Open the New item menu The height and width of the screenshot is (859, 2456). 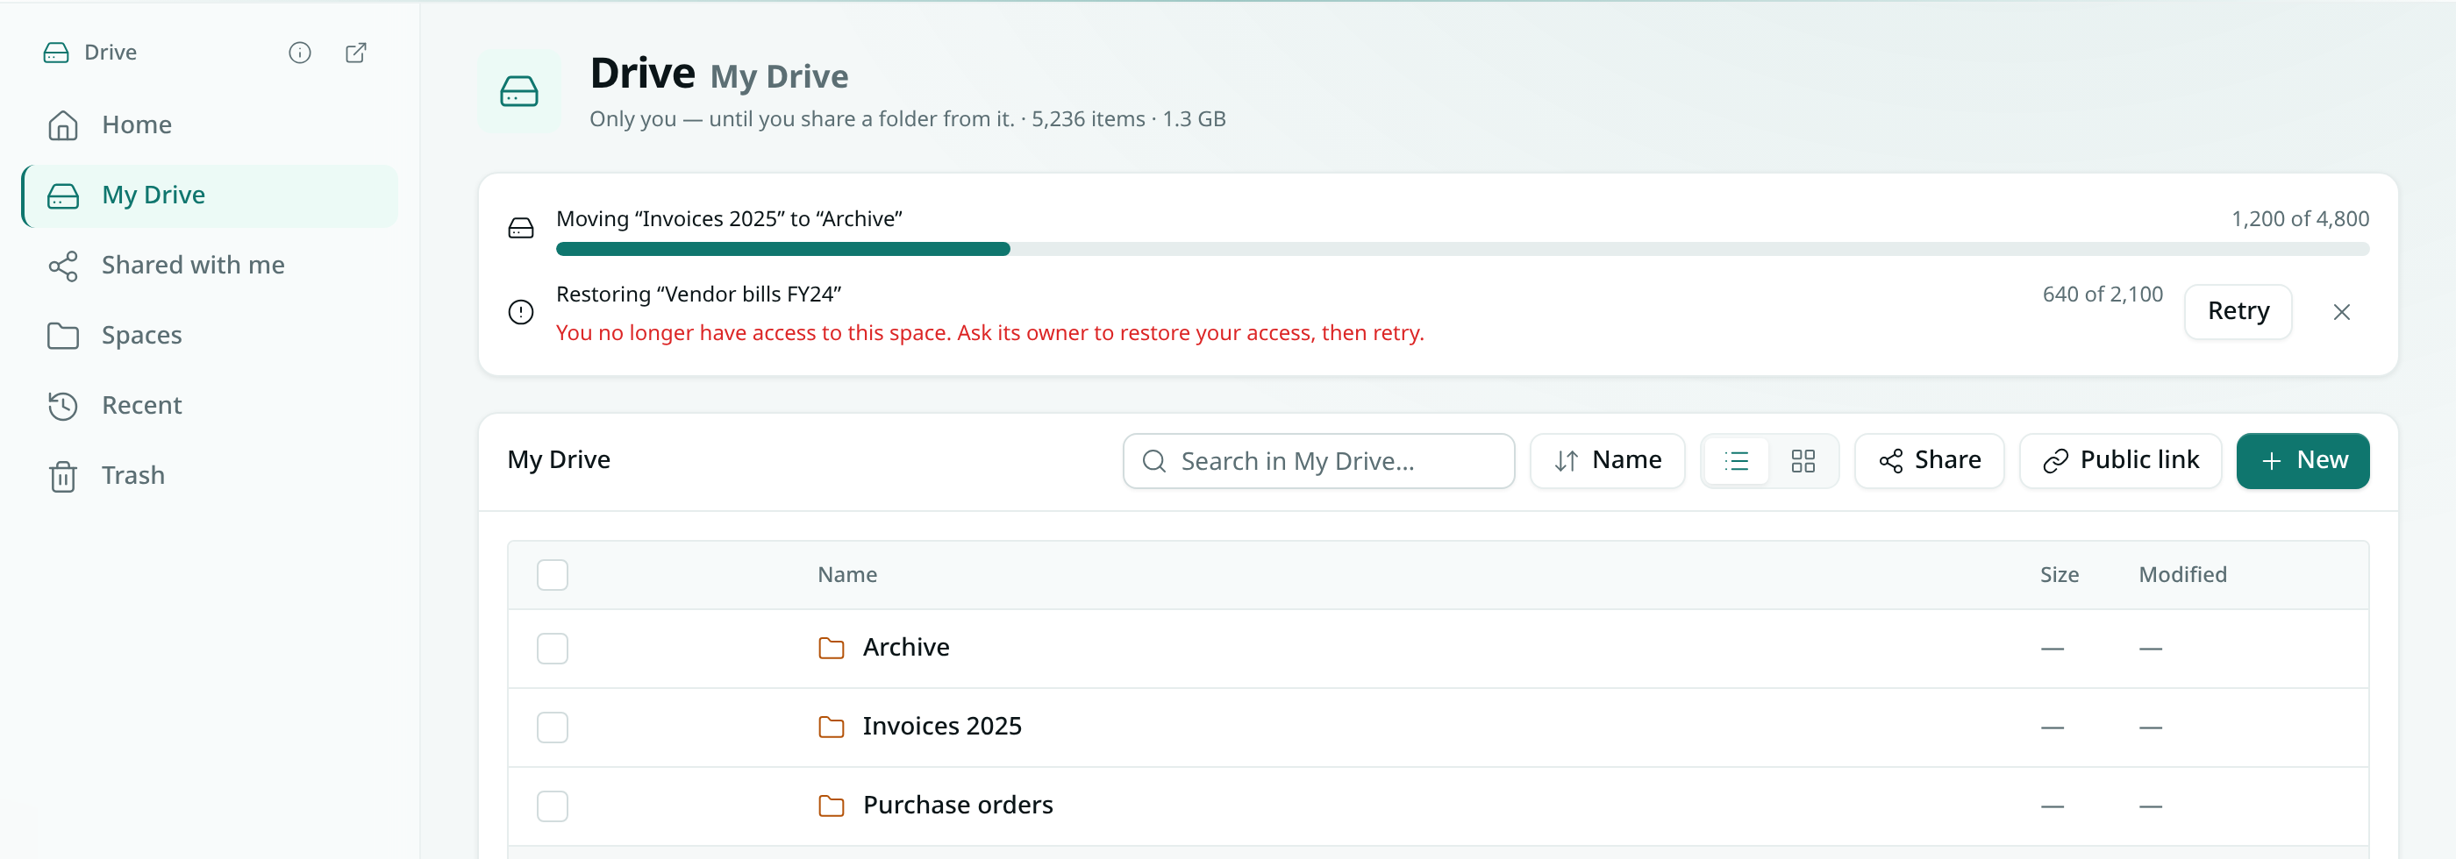pyautogui.click(x=2302, y=461)
